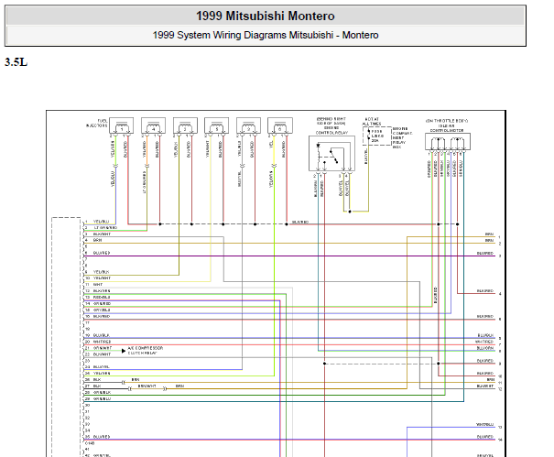Click the 'ENGINE CONTROL RELAY' label
This screenshot has height=457, width=554.
click(331, 130)
